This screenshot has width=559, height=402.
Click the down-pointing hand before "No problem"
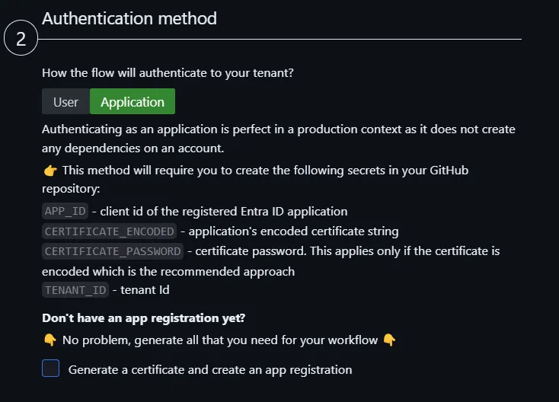pos(50,340)
